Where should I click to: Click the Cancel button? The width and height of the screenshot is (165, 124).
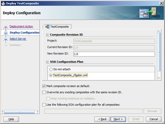(x=153, y=119)
